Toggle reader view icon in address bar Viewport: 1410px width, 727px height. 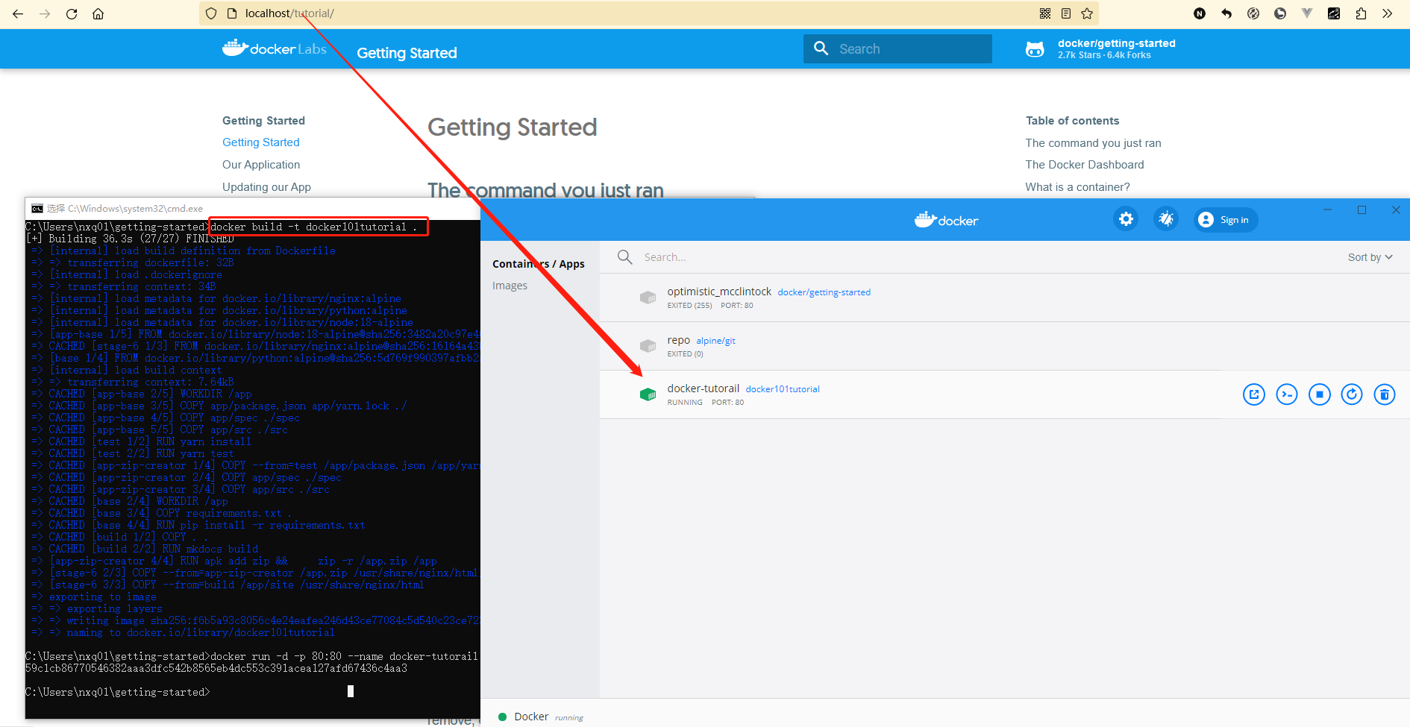(1066, 13)
